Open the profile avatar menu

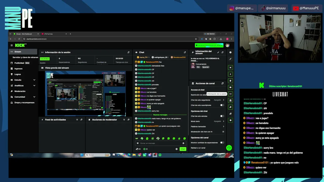click(228, 45)
